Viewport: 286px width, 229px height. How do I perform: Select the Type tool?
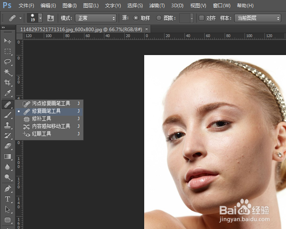(8, 199)
